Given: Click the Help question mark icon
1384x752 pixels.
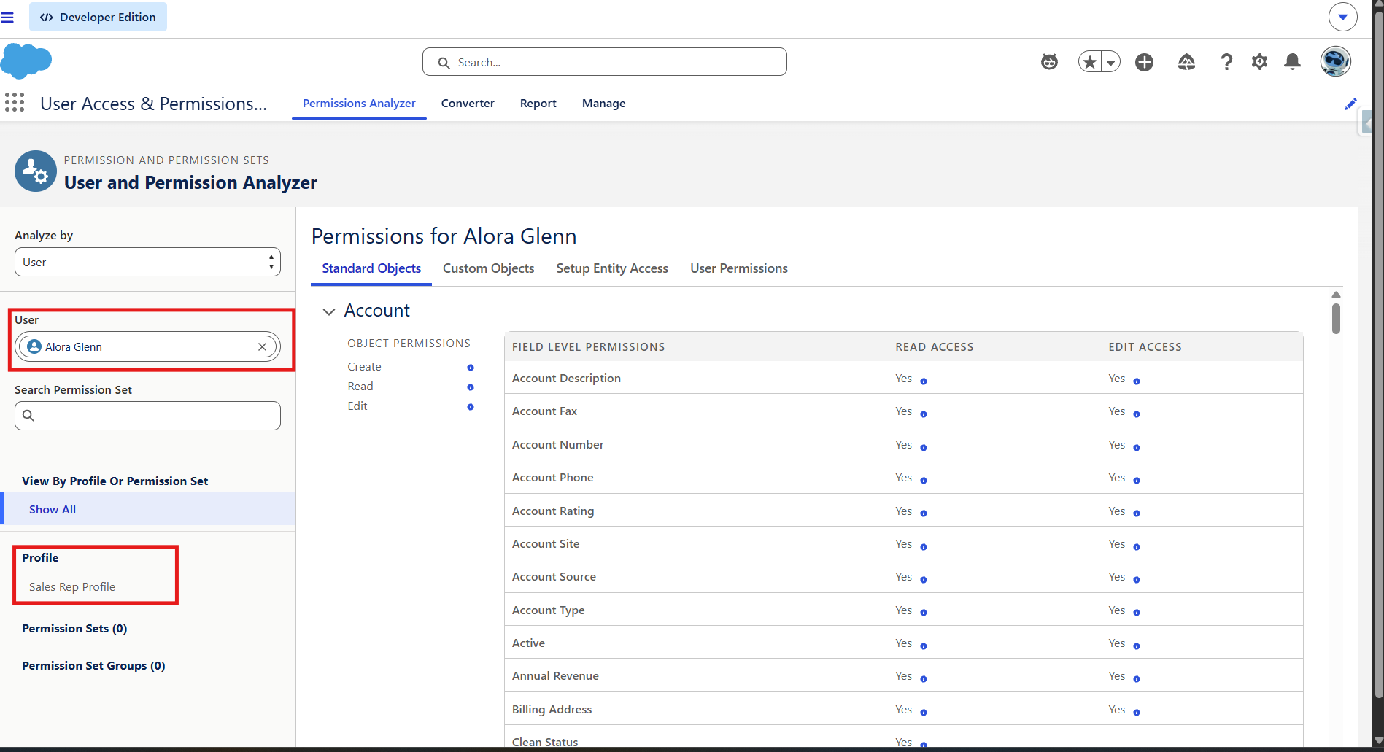Looking at the screenshot, I should click(1226, 62).
